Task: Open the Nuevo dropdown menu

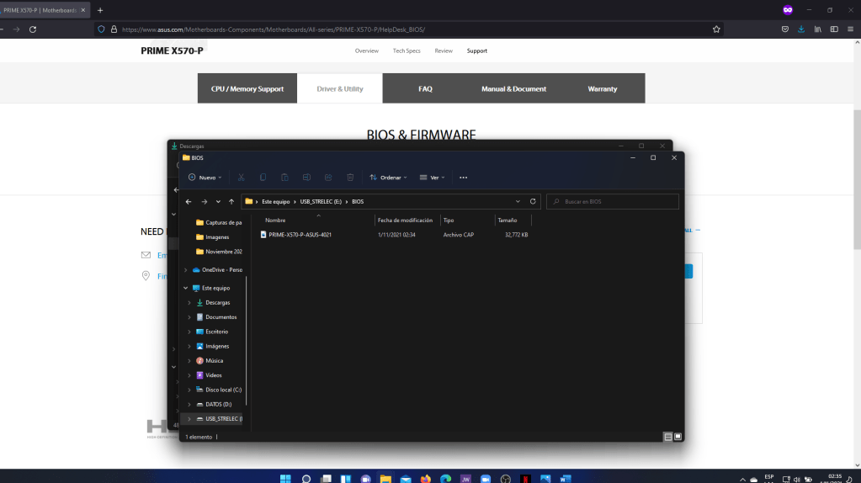Action: point(206,178)
